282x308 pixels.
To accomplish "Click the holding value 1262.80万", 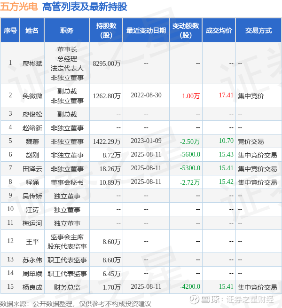I will coord(106,96).
